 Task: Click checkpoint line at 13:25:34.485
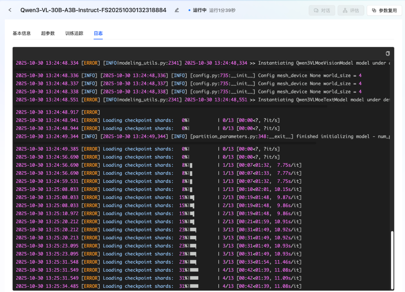(159, 286)
